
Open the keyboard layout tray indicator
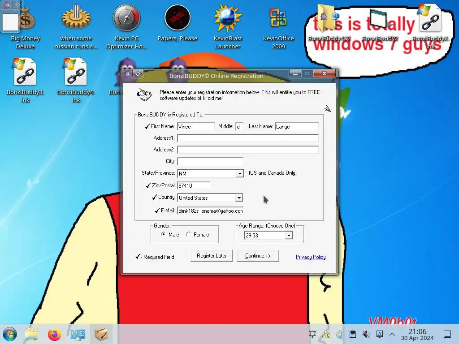(x=379, y=334)
